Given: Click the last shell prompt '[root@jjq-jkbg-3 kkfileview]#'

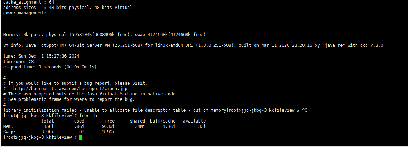Looking at the screenshot, I should coord(40,137).
